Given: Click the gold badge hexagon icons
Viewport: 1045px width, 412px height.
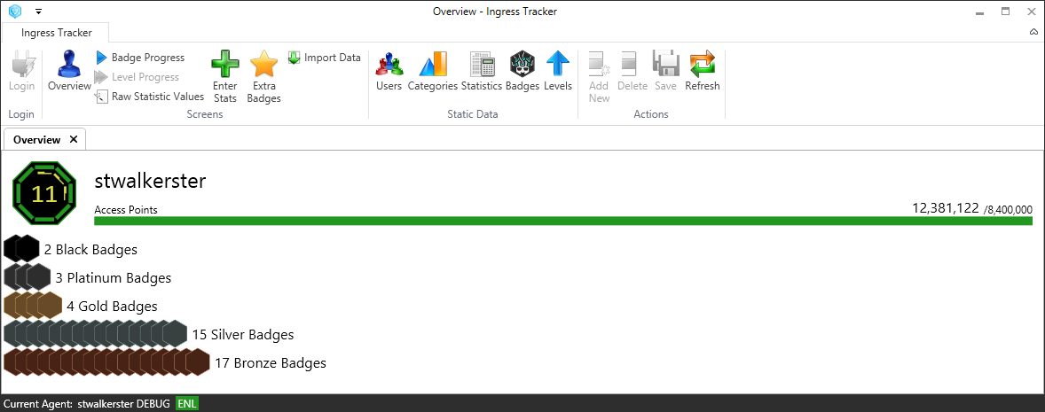Looking at the screenshot, I should coord(33,306).
